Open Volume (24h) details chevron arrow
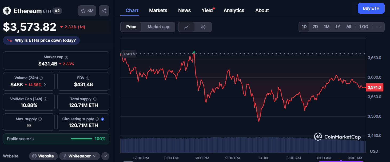Image resolution: width=390 pixels, height=162 pixels. point(45,85)
